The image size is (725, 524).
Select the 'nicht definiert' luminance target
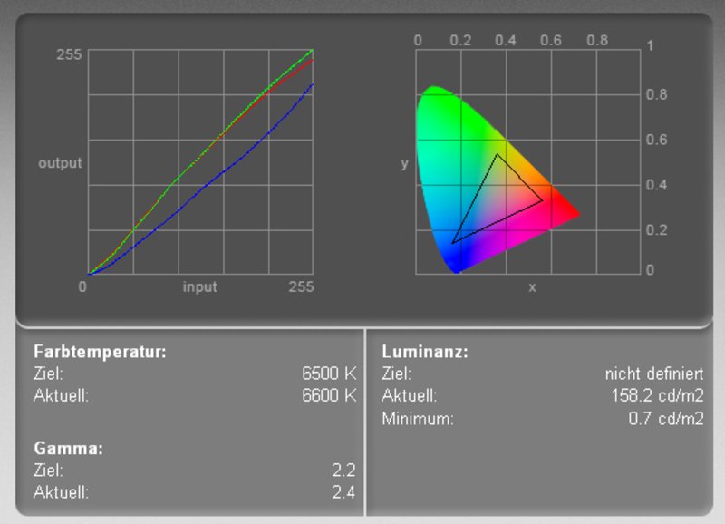click(x=654, y=374)
